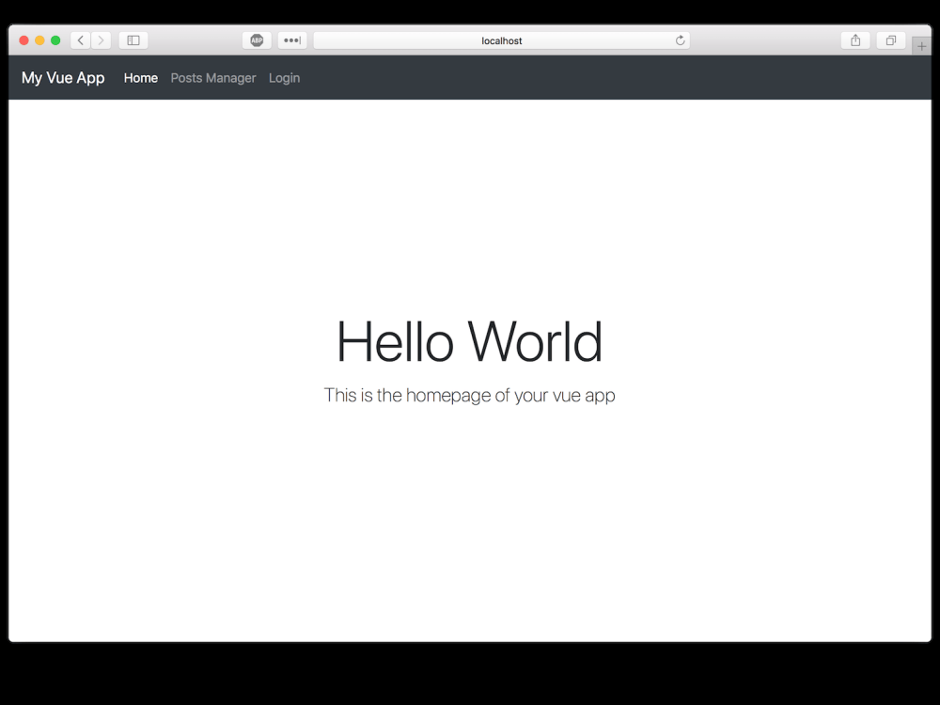Go to the Login page
Viewport: 940px width, 705px height.
[284, 78]
